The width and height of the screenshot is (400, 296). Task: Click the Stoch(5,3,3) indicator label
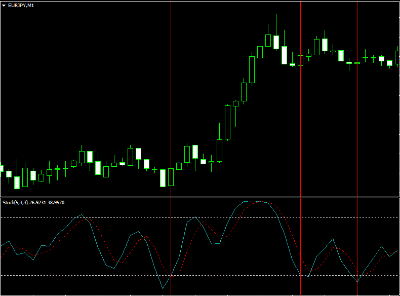(x=15, y=203)
